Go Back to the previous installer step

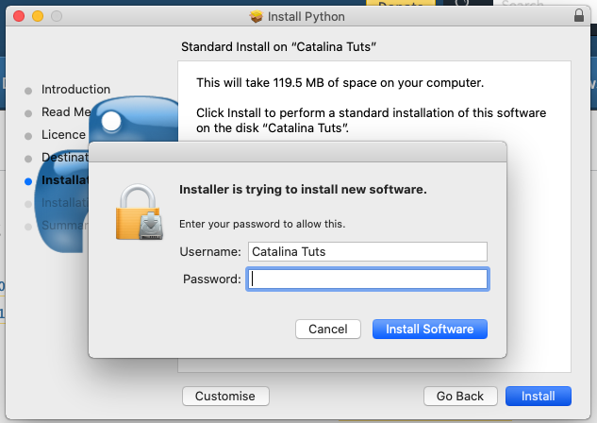[460, 396]
